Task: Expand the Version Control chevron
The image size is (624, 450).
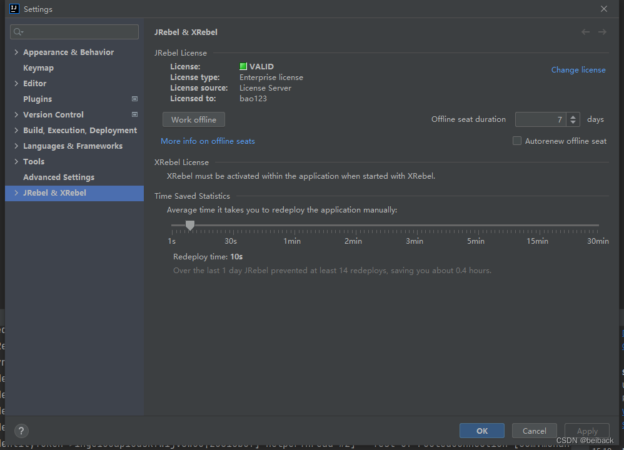Action: pos(16,114)
